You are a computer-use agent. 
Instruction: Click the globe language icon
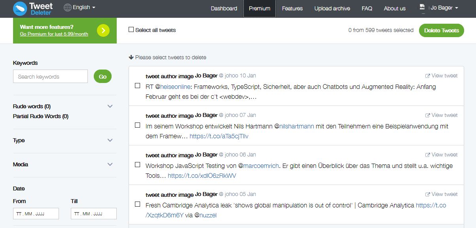68,8
